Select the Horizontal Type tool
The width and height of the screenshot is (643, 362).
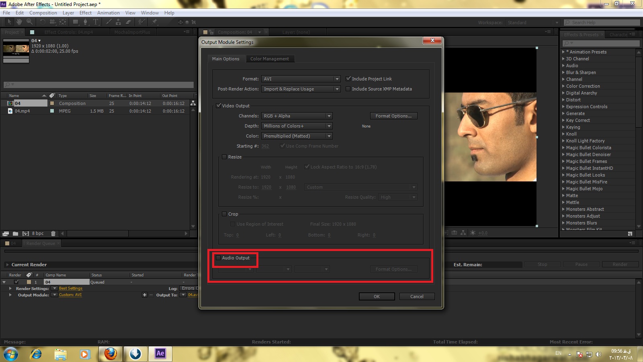point(96,22)
